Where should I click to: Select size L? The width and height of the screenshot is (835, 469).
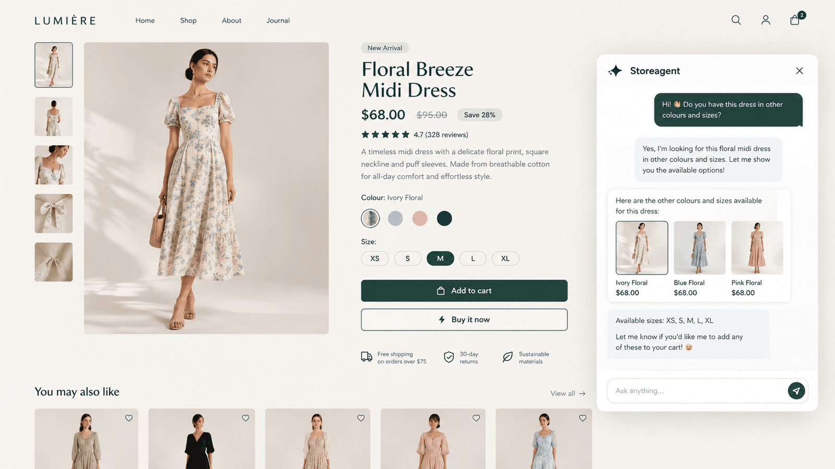[473, 258]
